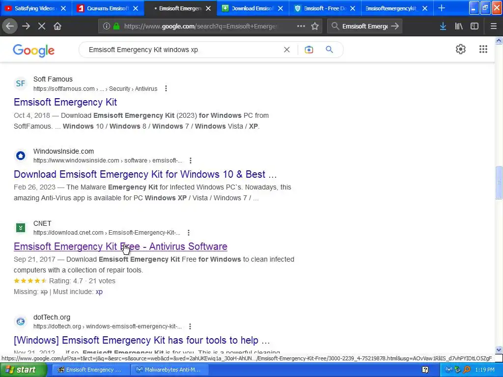This screenshot has width=503, height=377.
Task: Click the softfamous.com breadcrumb URL
Action: 95,89
